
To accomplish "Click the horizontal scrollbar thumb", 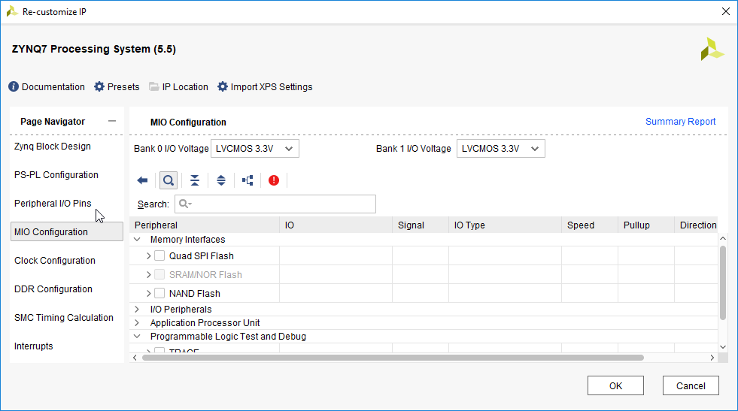I will pos(393,358).
